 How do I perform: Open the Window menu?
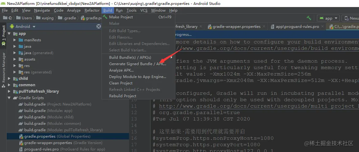click(x=158, y=10)
